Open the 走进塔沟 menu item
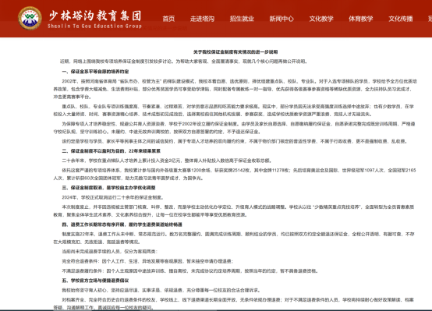Viewport: 432px width, 311px height. pyautogui.click(x=202, y=19)
